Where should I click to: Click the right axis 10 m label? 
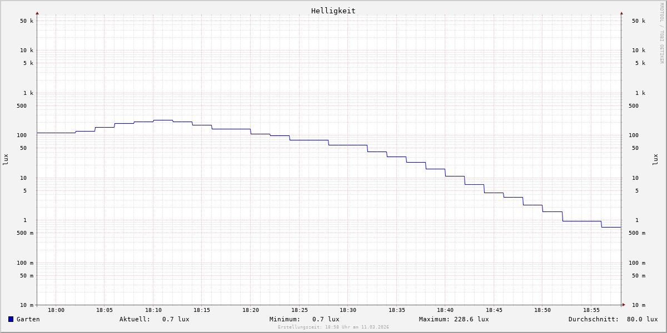click(x=639, y=305)
